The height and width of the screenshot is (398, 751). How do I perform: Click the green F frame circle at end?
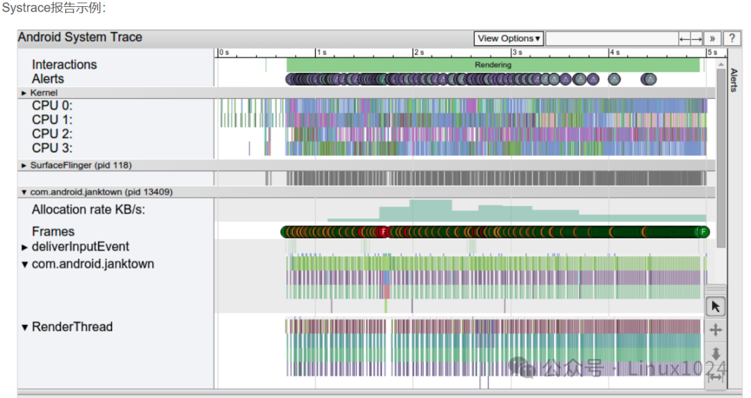[x=703, y=232]
